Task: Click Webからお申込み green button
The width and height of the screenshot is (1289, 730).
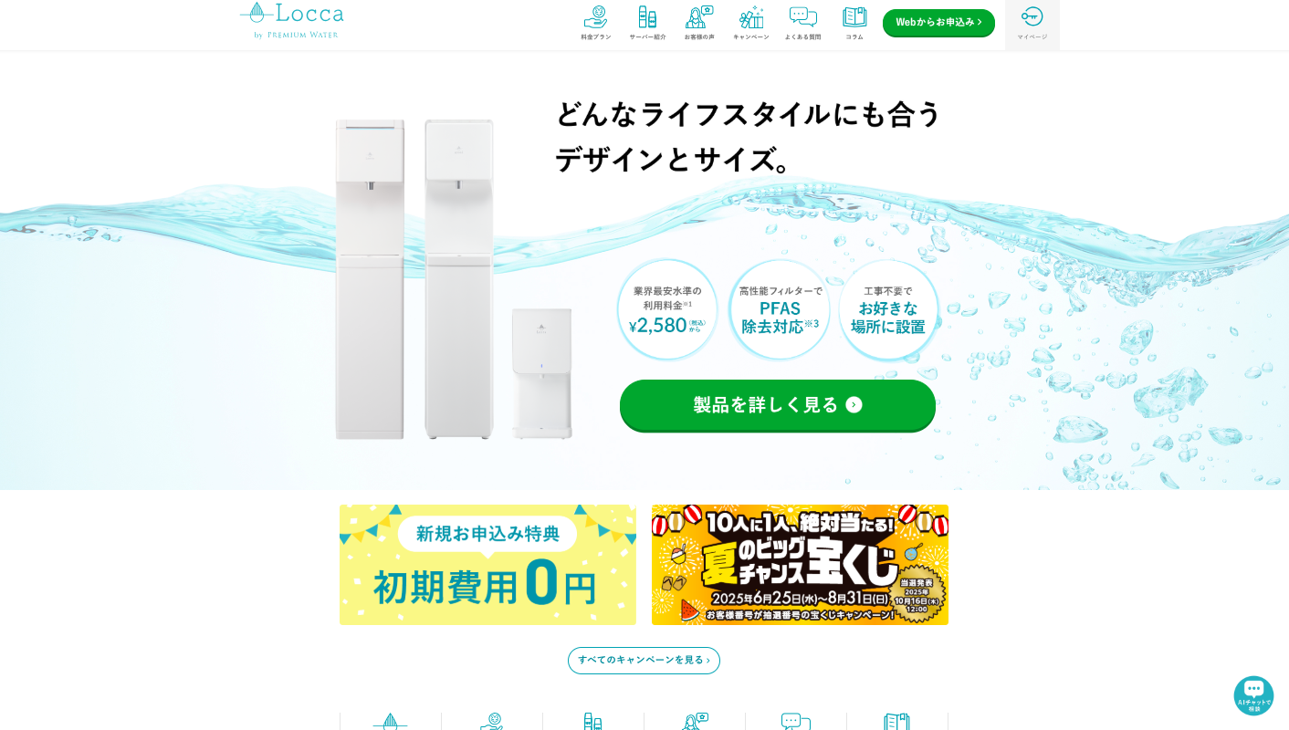Action: (938, 23)
